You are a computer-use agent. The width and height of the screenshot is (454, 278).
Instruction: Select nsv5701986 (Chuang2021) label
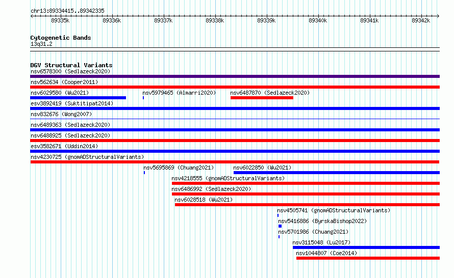tap(313, 232)
